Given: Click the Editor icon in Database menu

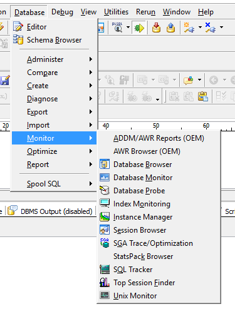Looking at the screenshot, I should [18, 27].
